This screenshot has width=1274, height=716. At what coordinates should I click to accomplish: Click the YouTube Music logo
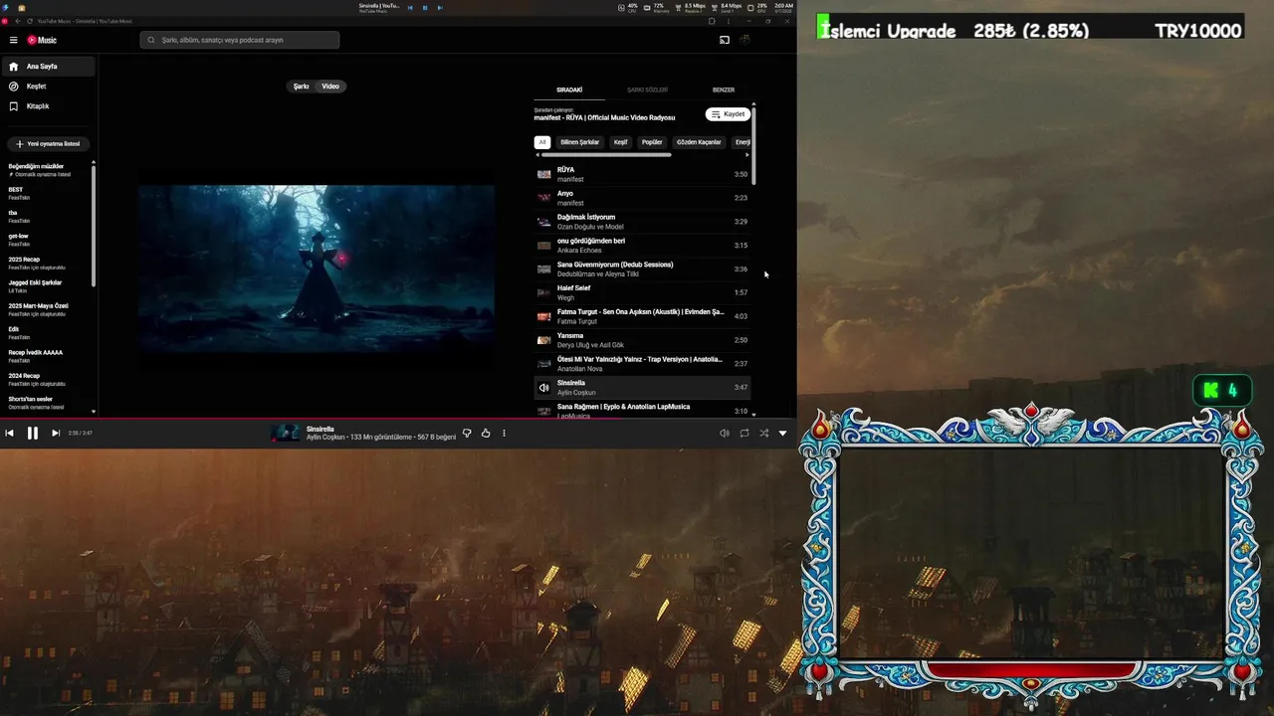42,40
